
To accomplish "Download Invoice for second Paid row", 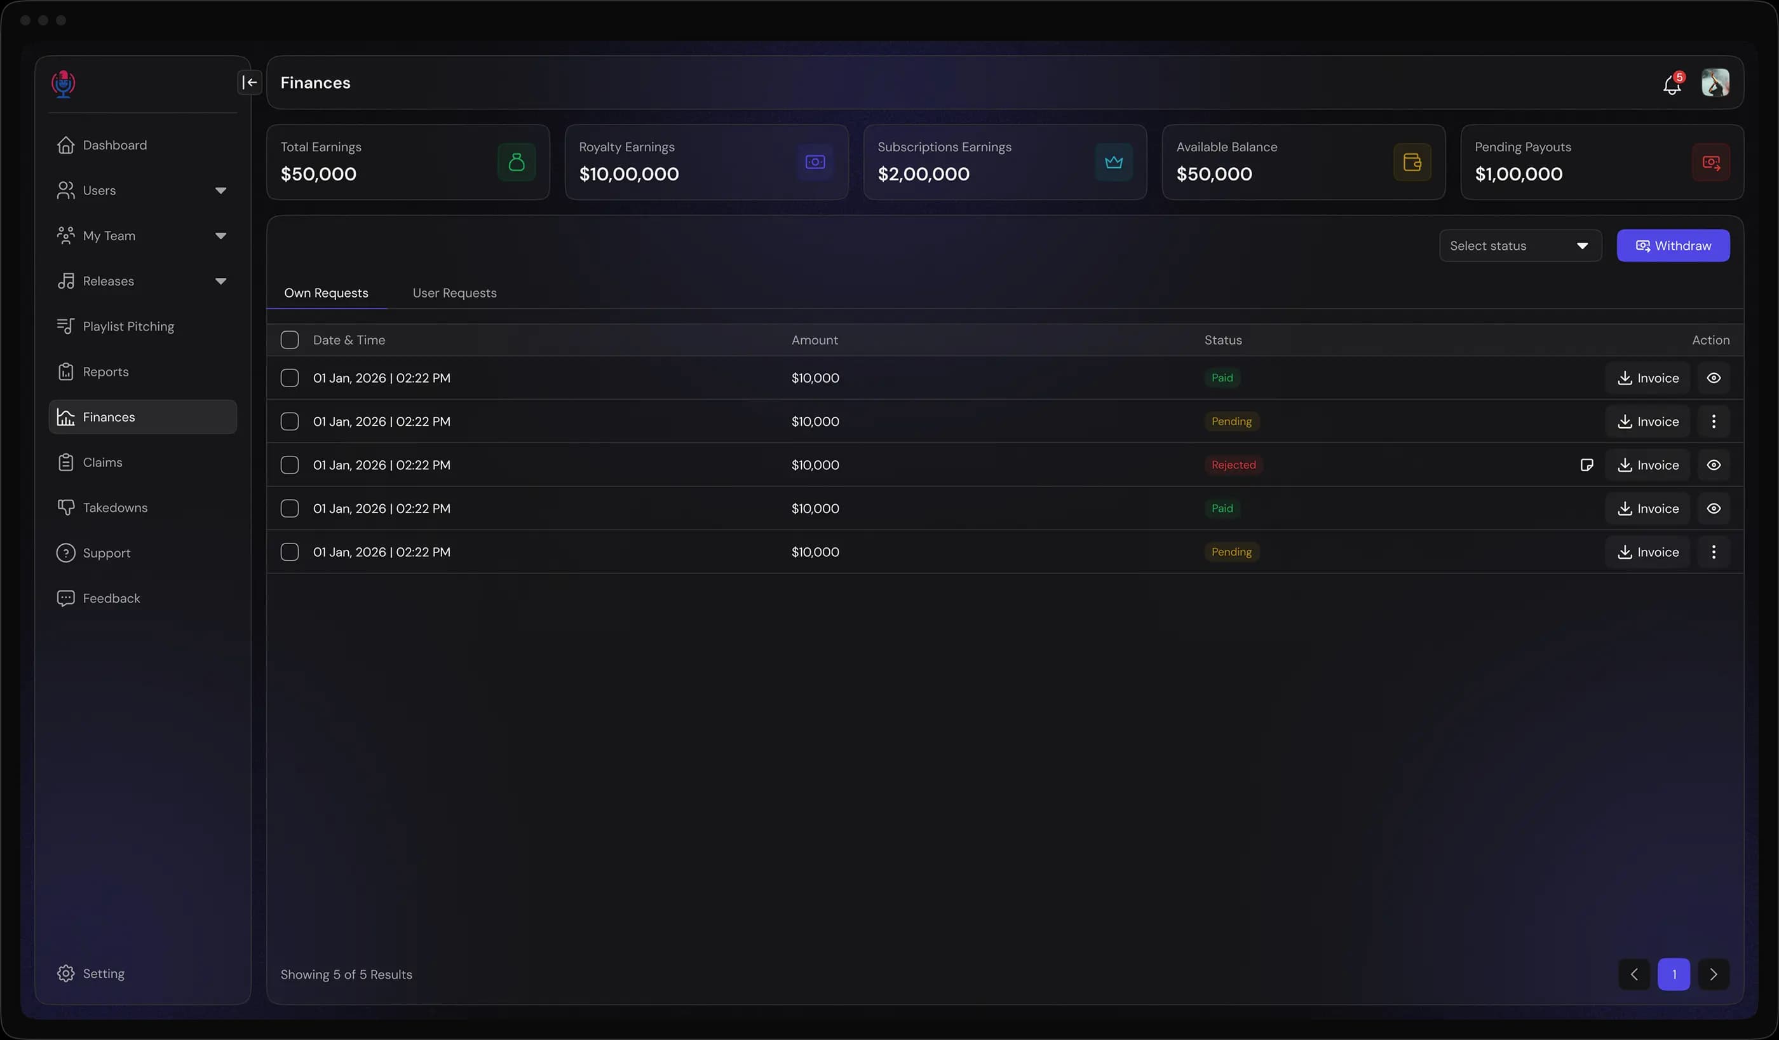I will coord(1647,509).
